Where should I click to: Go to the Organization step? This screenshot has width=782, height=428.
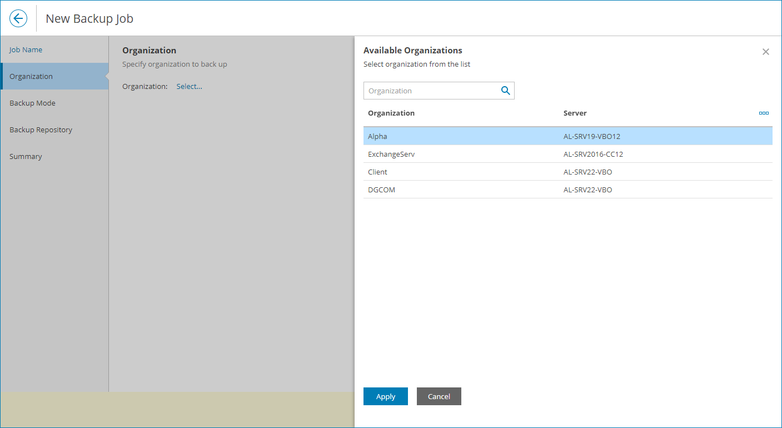tap(31, 76)
